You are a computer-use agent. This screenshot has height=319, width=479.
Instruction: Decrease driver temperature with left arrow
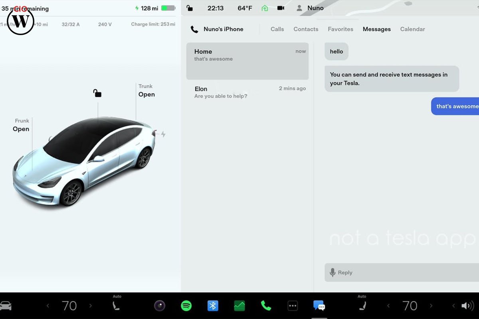pyautogui.click(x=48, y=306)
